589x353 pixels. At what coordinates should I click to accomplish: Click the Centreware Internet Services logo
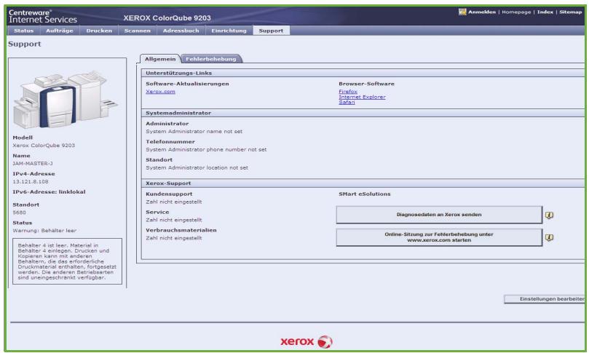point(43,16)
